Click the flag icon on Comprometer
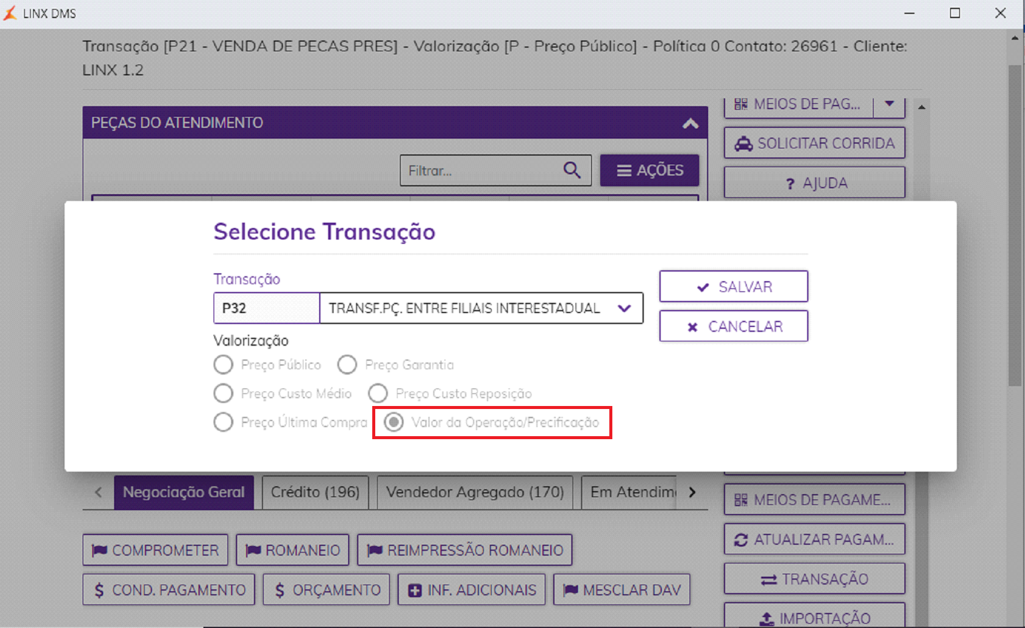Image resolution: width=1025 pixels, height=628 pixels. click(x=100, y=550)
